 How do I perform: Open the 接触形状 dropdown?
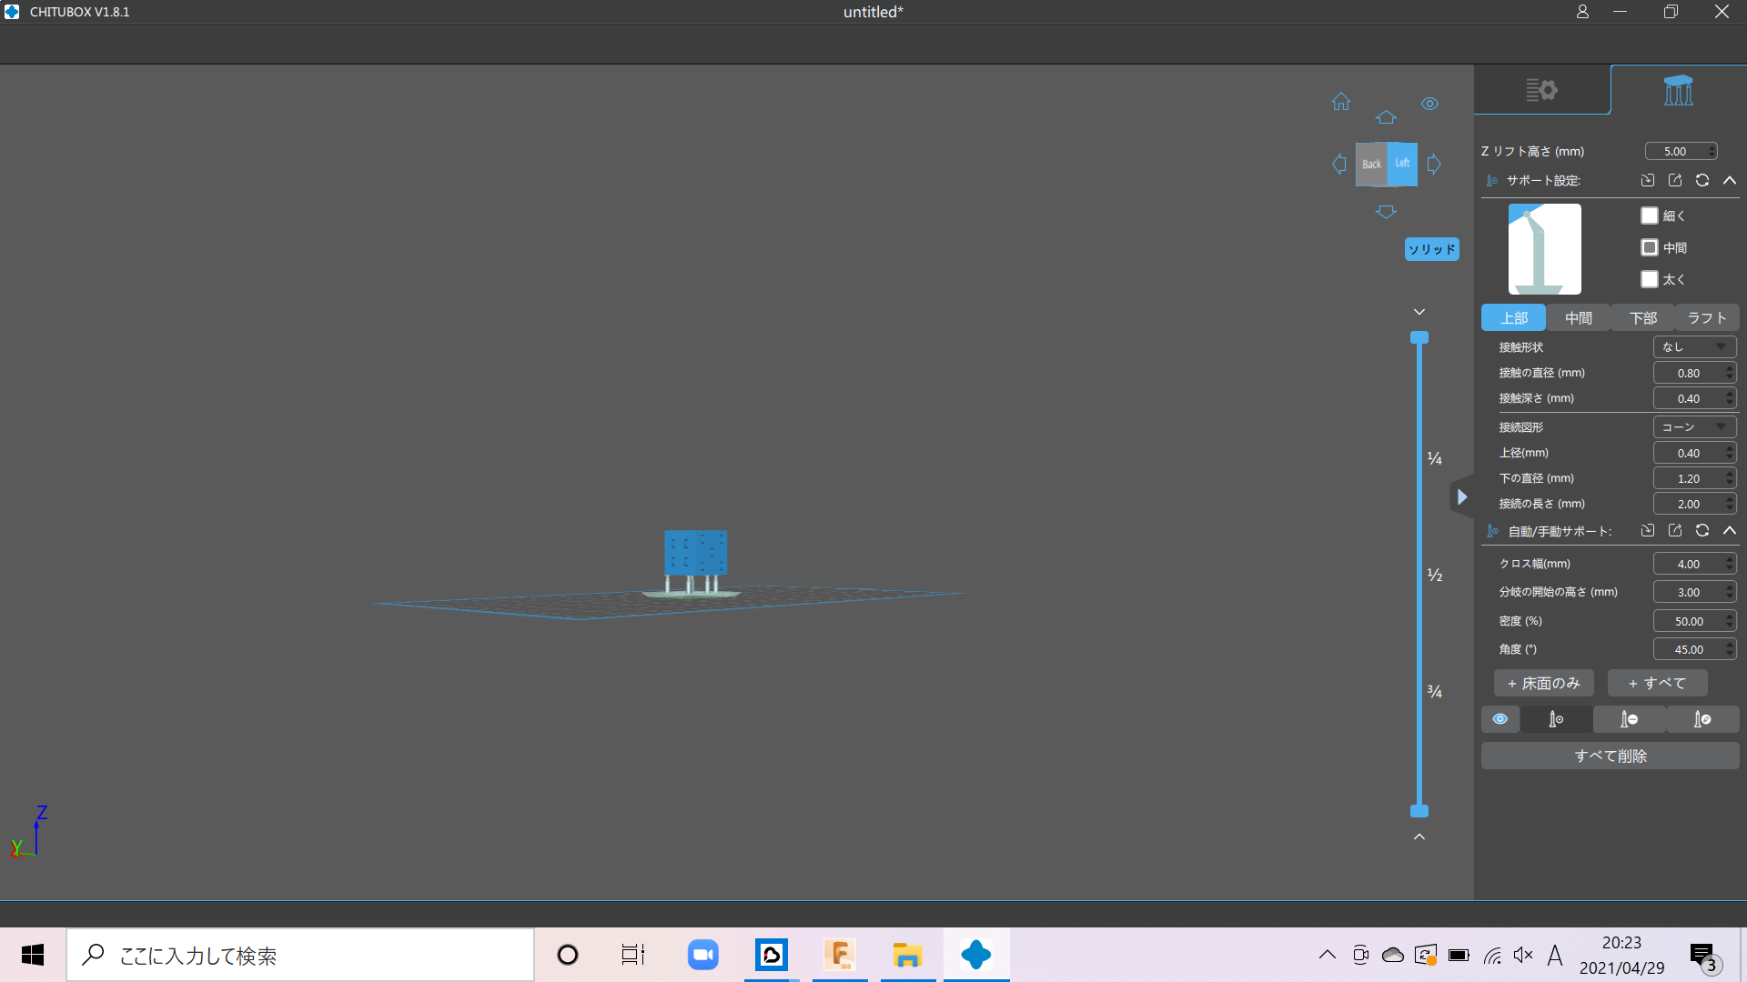[x=1694, y=346]
